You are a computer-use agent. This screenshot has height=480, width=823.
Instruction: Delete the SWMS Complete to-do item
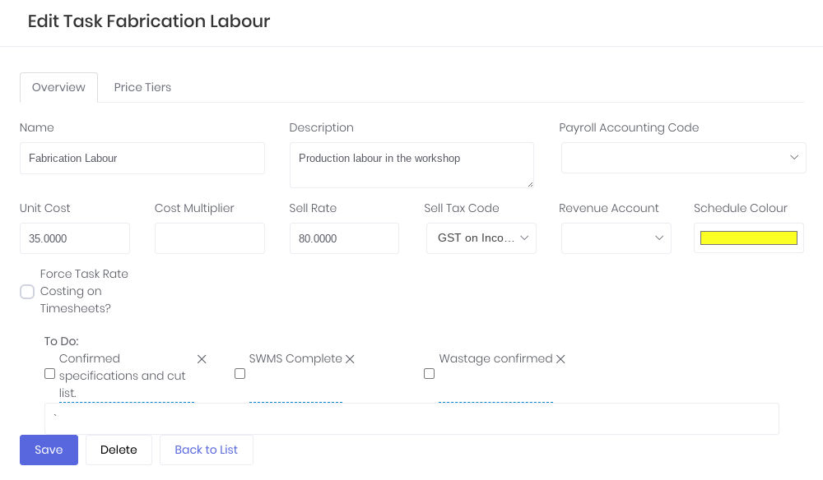tap(350, 359)
